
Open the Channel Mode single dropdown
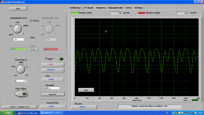pyautogui.click(x=53, y=107)
